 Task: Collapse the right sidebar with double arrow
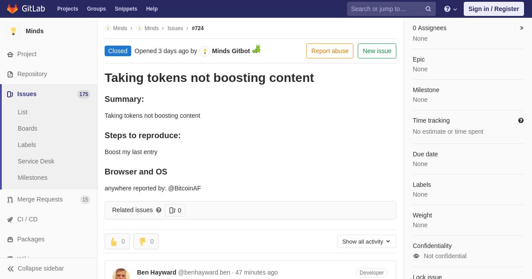(x=521, y=28)
